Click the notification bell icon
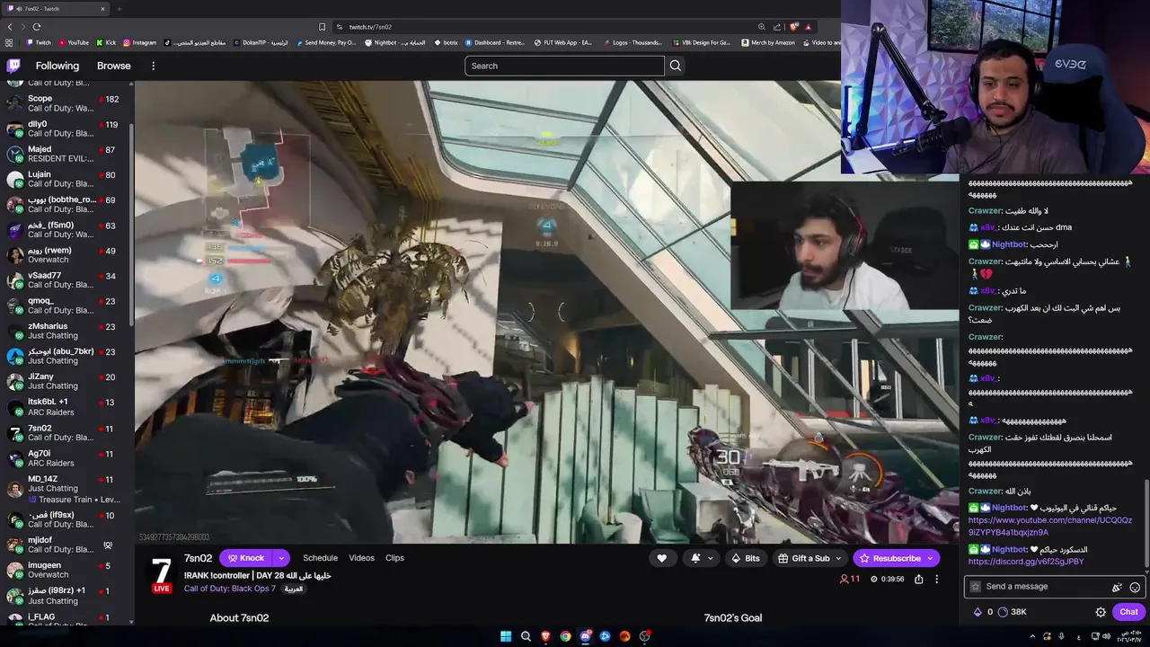 [x=695, y=558]
